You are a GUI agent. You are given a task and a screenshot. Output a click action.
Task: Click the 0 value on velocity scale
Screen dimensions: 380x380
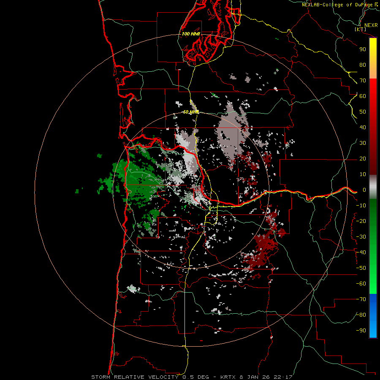[364, 190]
